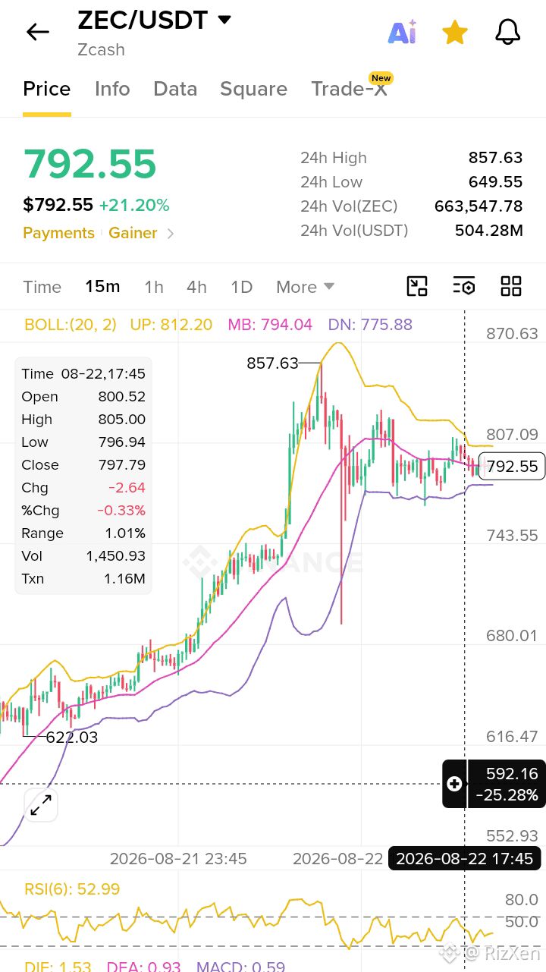The height and width of the screenshot is (972, 546).
Task: Click the 24h Vol(USDT) value 504.28M
Action: pos(489,231)
